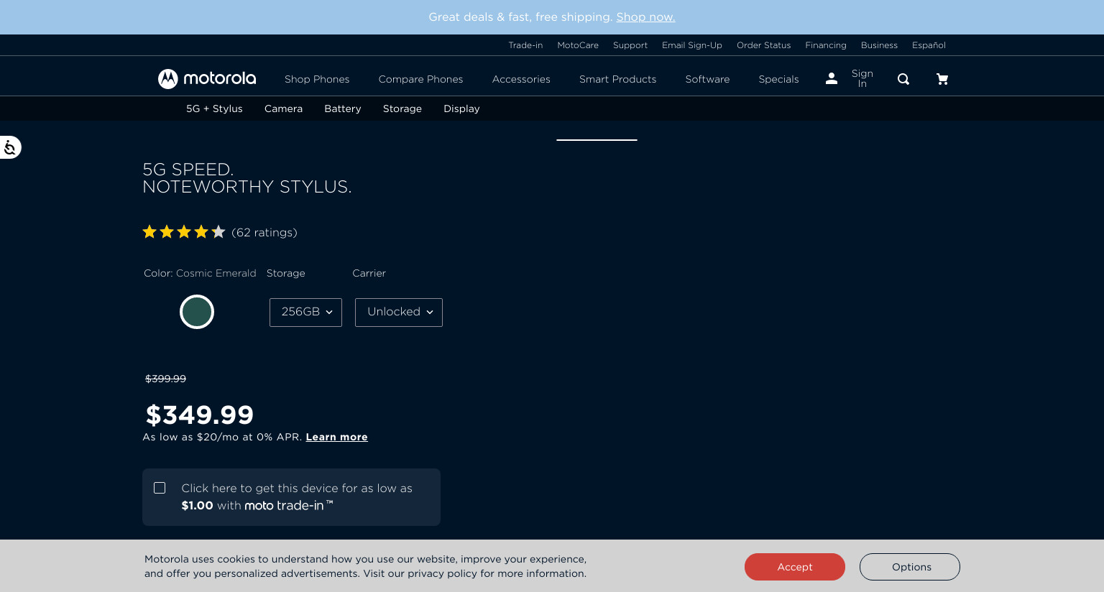The width and height of the screenshot is (1104, 592).
Task: Open the MotoCare link
Action: [578, 45]
